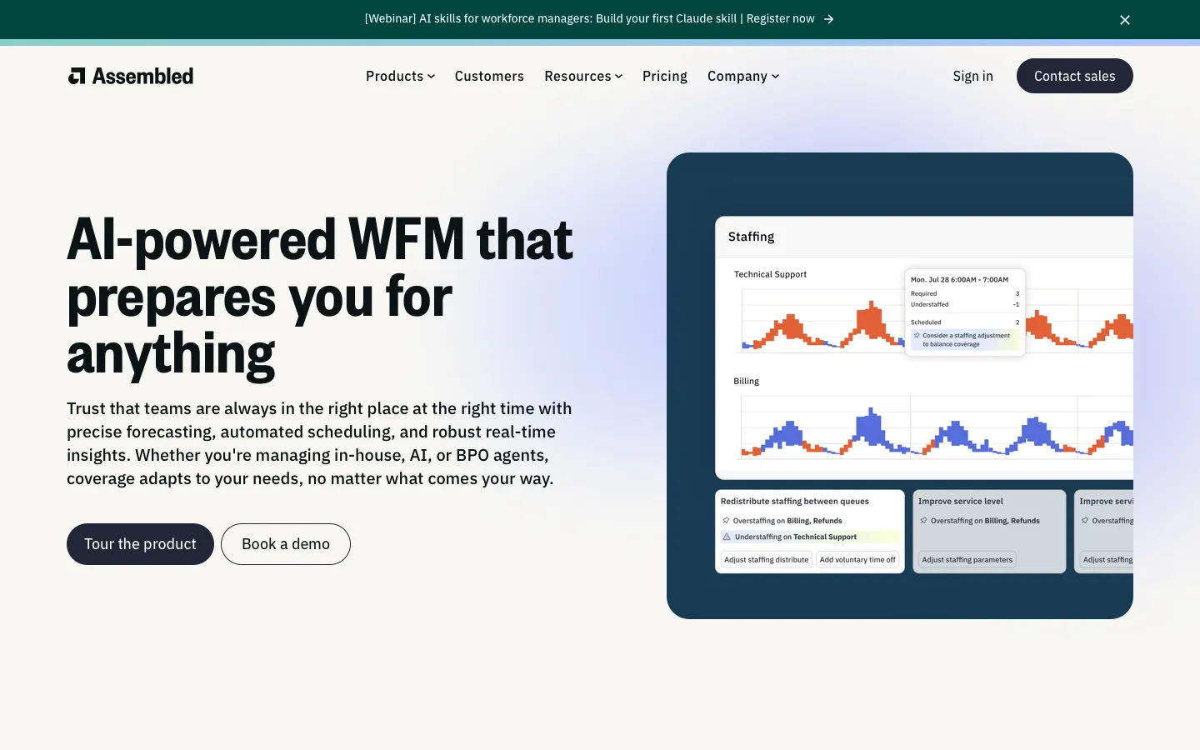Viewport: 1200px width, 750px height.
Task: Click Tour the product button
Action: coord(140,544)
